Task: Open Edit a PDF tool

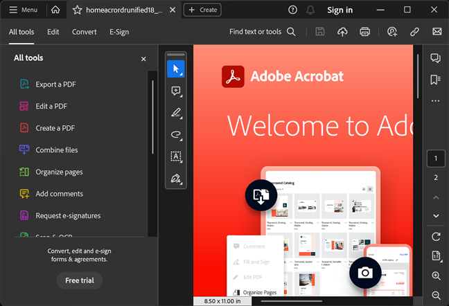Action: tap(43, 106)
